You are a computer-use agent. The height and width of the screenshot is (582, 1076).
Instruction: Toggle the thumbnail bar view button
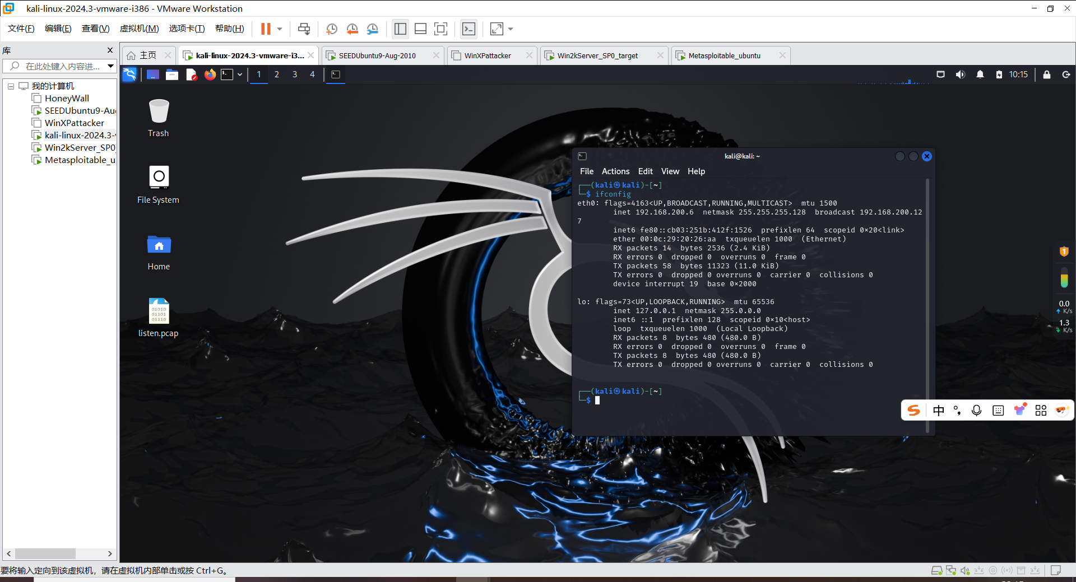pos(420,29)
